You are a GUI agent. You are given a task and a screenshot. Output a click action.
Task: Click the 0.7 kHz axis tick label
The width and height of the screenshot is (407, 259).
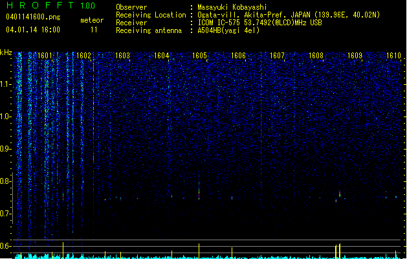coord(6,214)
